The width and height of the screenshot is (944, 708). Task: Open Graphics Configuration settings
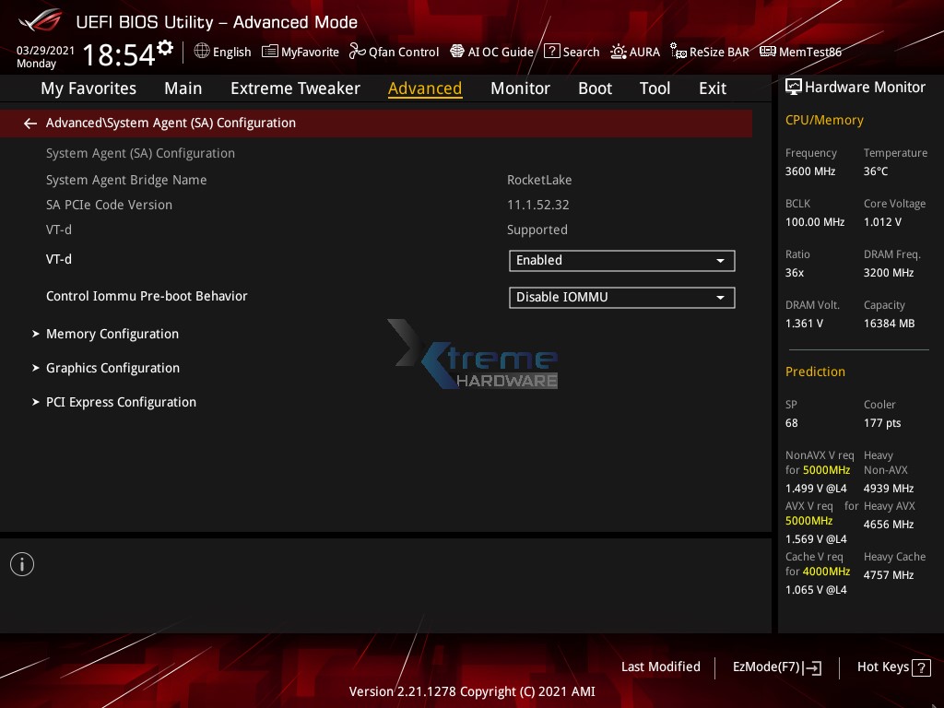(x=112, y=368)
